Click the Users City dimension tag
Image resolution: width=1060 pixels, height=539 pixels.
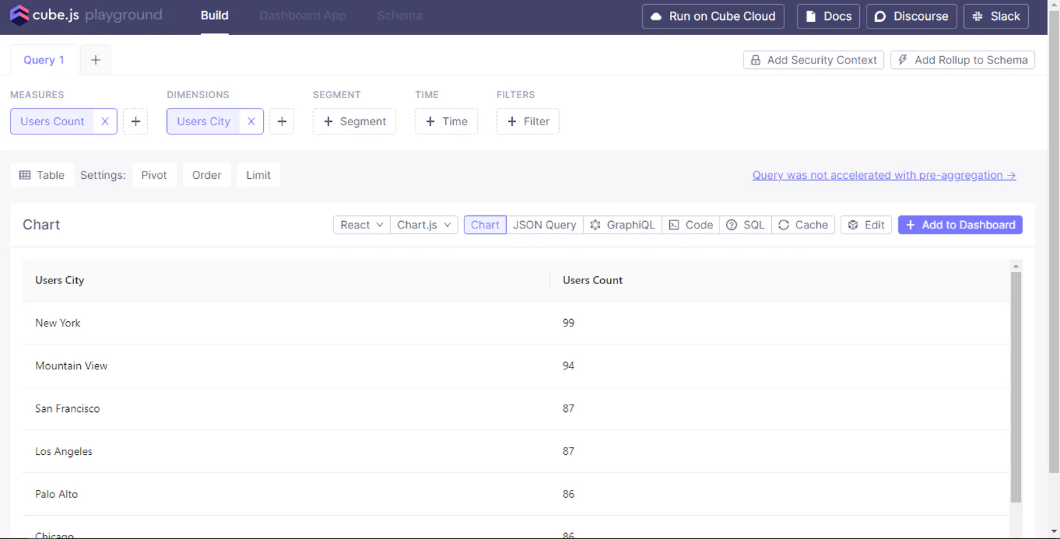(203, 121)
